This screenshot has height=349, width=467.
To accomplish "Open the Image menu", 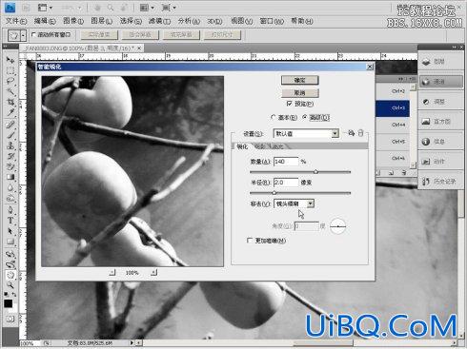I will click(x=73, y=21).
